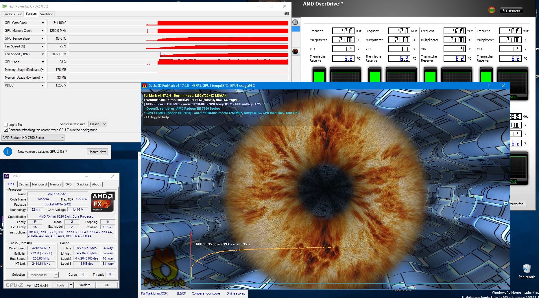The height and width of the screenshot is (298, 539).
Task: Click the TechPowerUp GPU-Z title bar icon
Action: point(4,6)
